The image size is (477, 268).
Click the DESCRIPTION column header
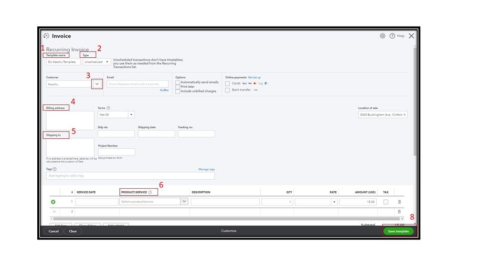(201, 192)
